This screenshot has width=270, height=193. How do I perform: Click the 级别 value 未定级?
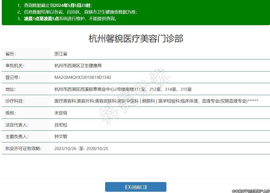61,113
